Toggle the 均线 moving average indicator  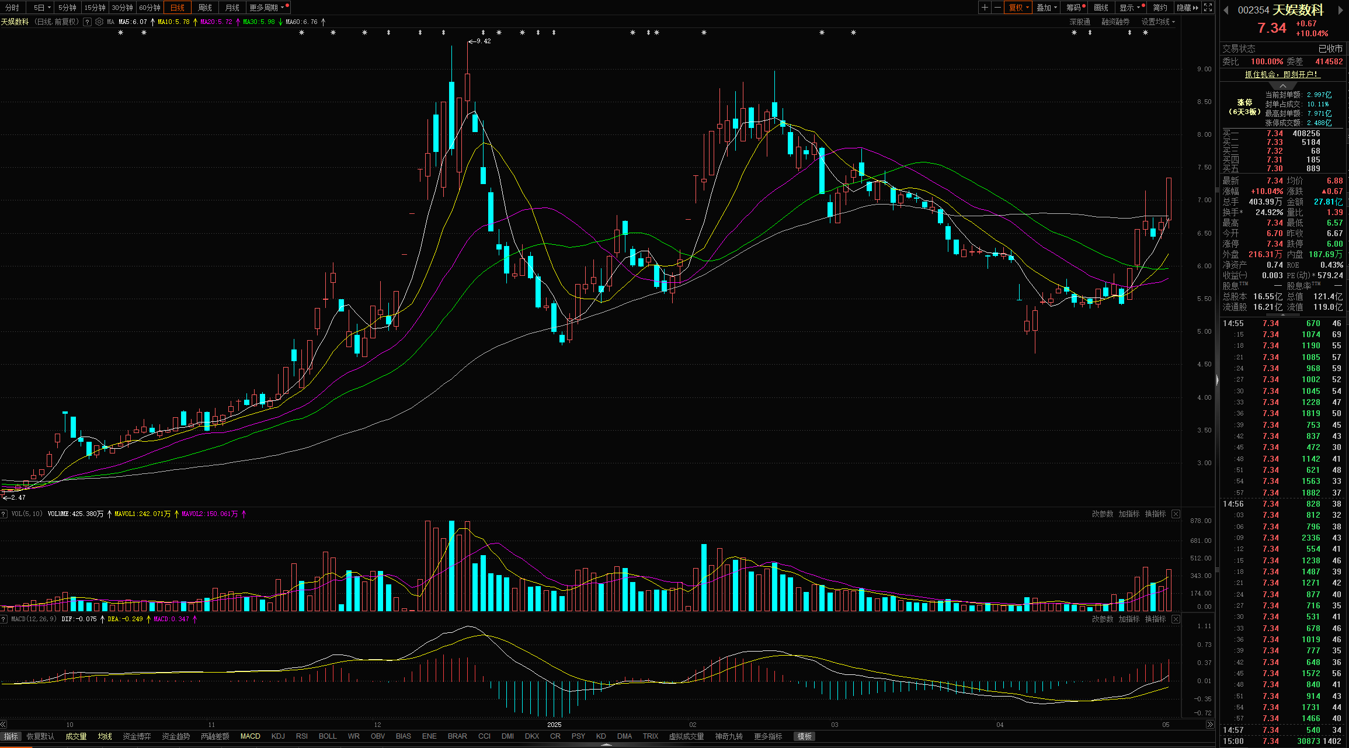[x=105, y=736]
